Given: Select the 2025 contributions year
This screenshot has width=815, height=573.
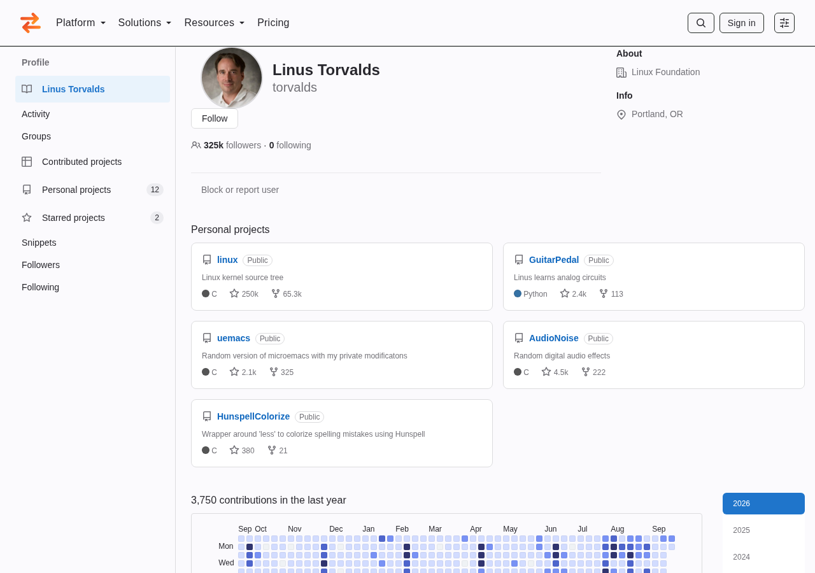Looking at the screenshot, I should (x=763, y=530).
